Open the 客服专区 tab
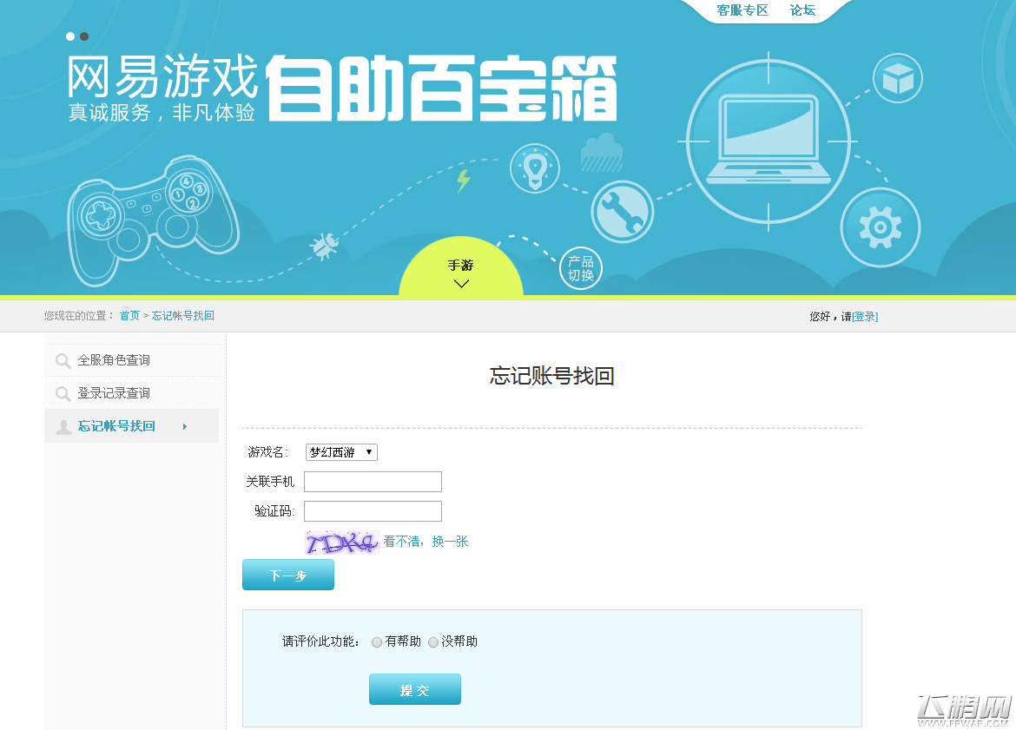Viewport: 1016px width, 730px height. [x=742, y=10]
